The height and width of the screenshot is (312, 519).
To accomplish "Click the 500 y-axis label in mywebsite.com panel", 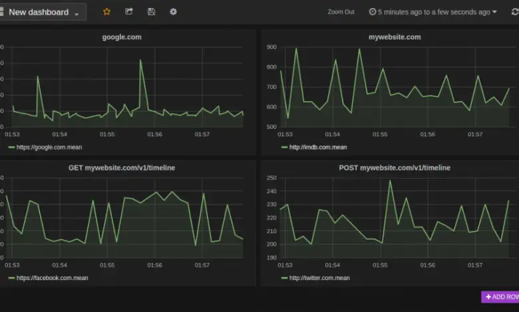I will point(271,127).
